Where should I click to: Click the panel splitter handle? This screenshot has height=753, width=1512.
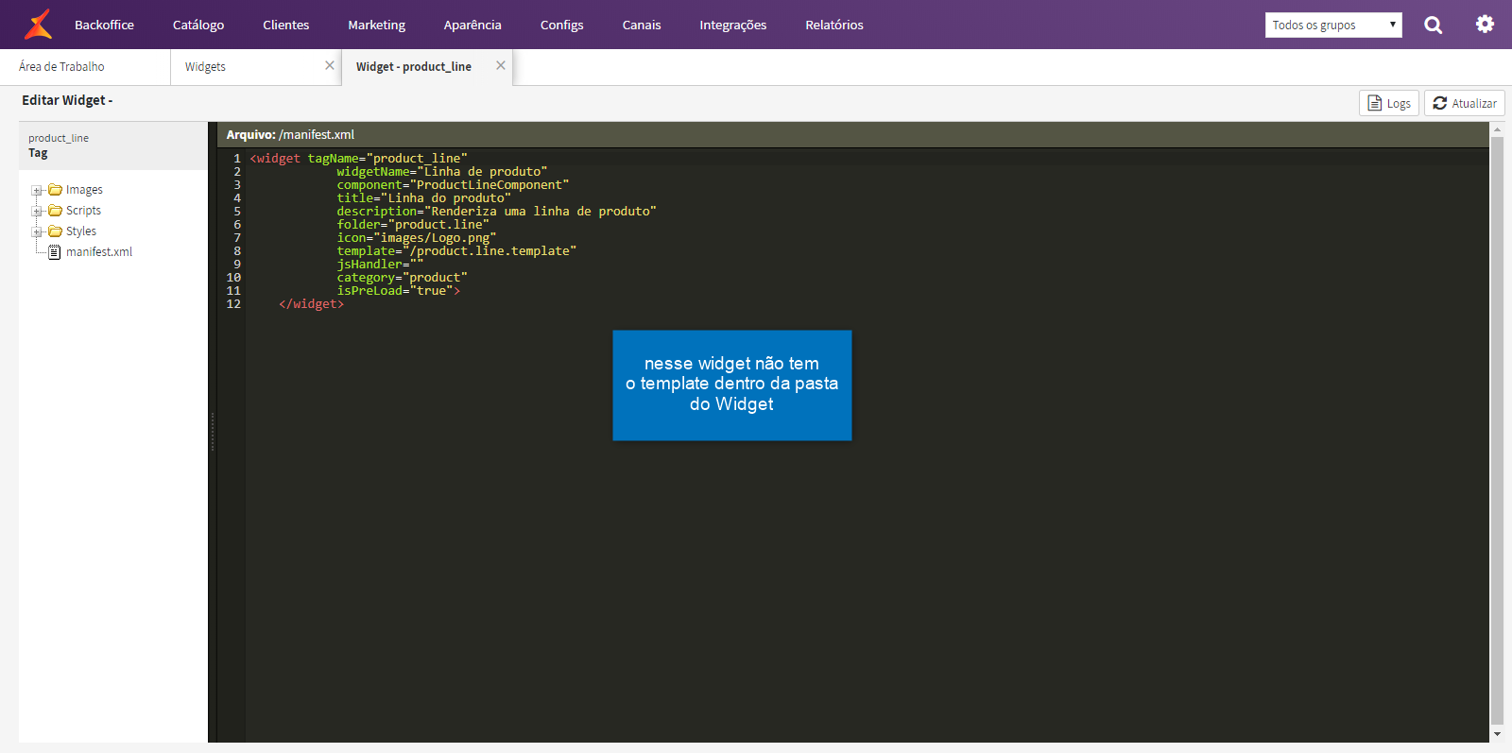[x=213, y=432]
